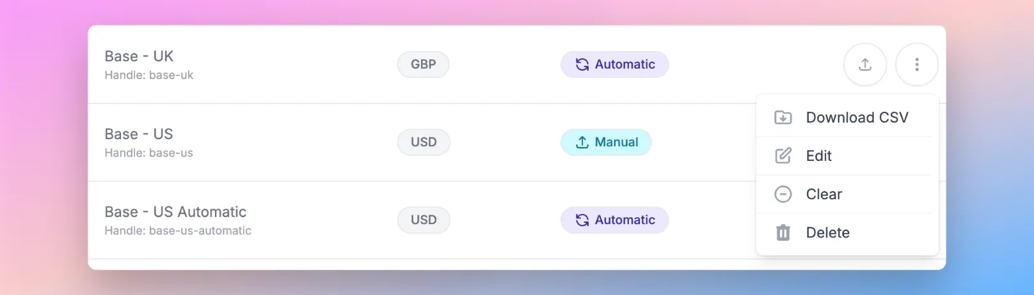The width and height of the screenshot is (1034, 295).
Task: Click the Automatic badge on Base - UK
Action: point(615,64)
